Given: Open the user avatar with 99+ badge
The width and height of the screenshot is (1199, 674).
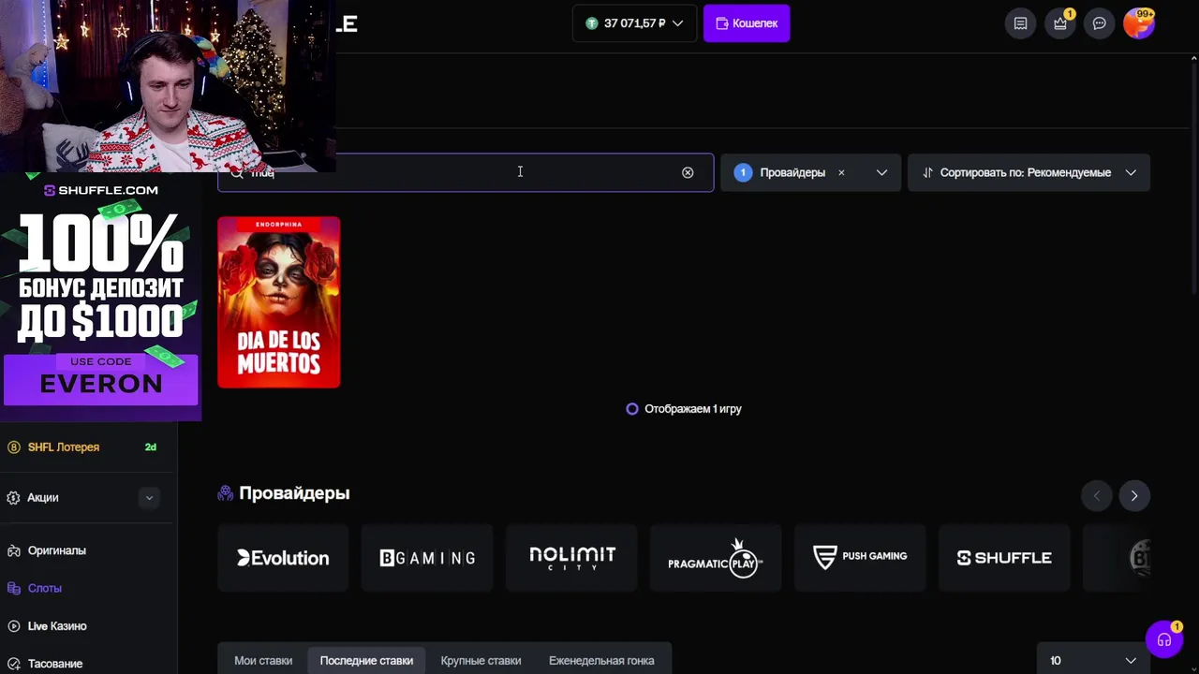Looking at the screenshot, I should (1139, 23).
